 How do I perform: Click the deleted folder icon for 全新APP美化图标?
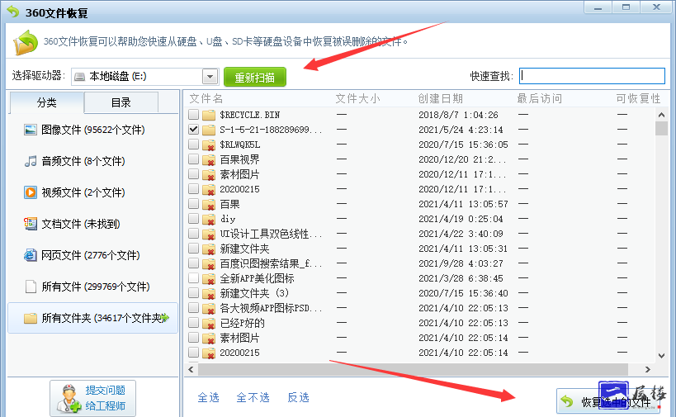(x=209, y=278)
